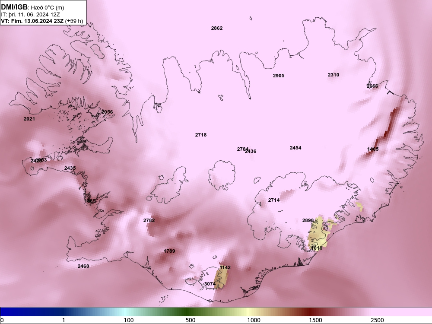
Task: Select the 1500 scale label
Action: [315, 320]
